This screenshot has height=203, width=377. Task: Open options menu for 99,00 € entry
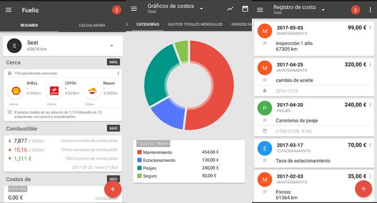coord(370,28)
